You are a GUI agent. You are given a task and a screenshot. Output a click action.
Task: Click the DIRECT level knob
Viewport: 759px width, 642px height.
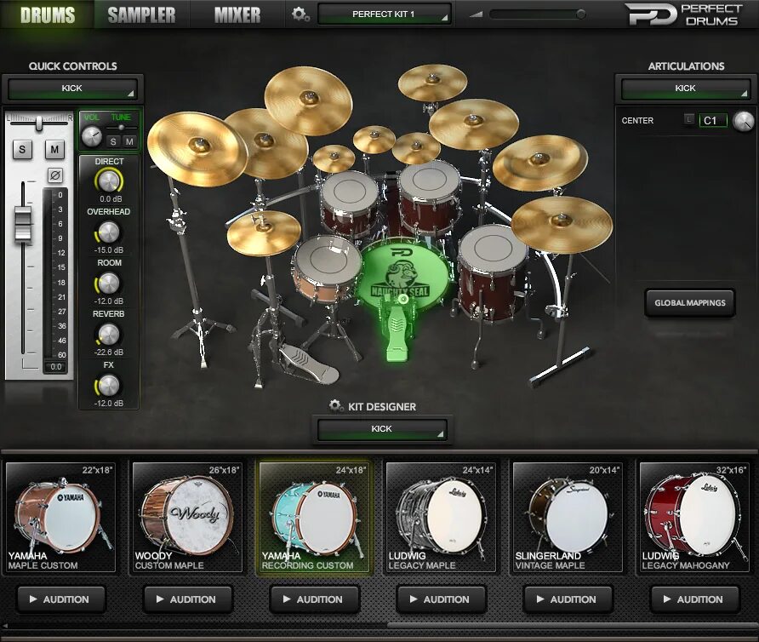pos(108,181)
